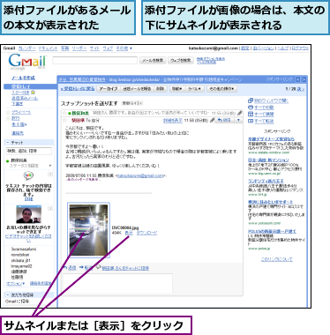The height and width of the screenshot is (335, 330).
Task: Open the その他の操作 dropdown
Action: (x=222, y=89)
